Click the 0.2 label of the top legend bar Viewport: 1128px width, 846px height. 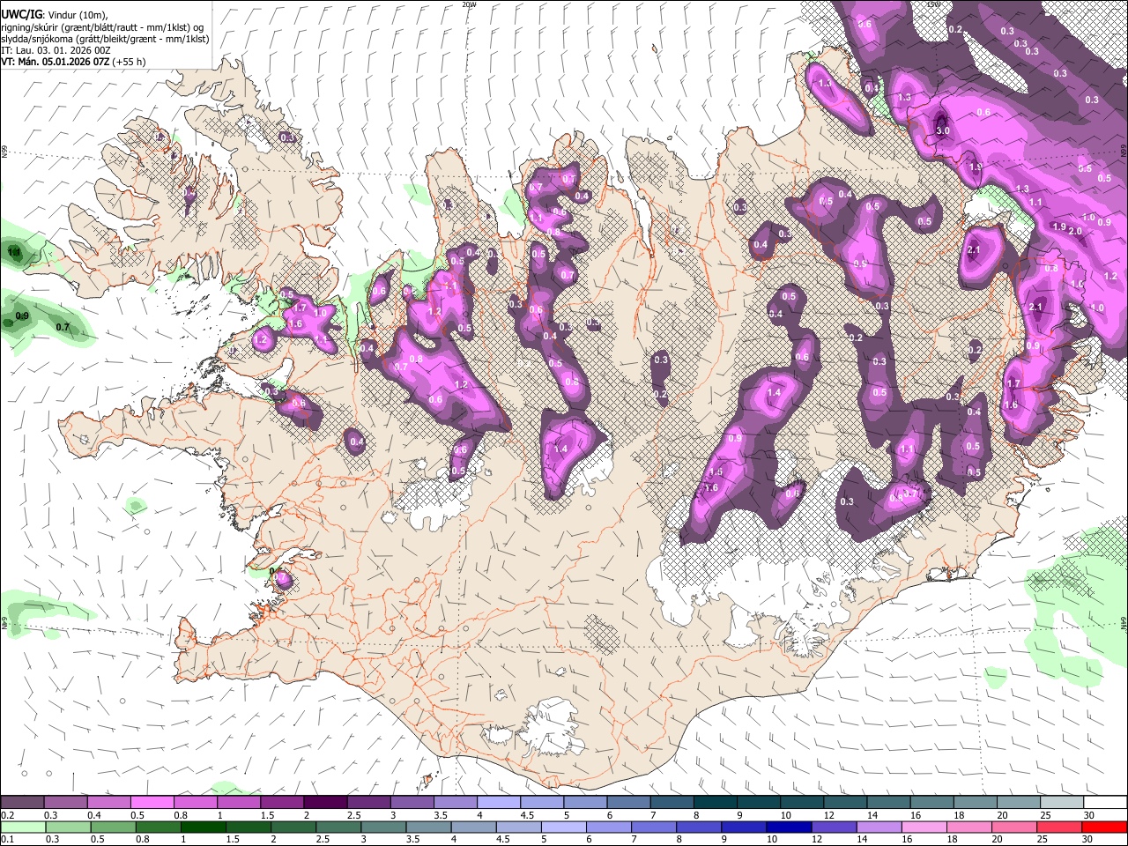(x=7, y=815)
